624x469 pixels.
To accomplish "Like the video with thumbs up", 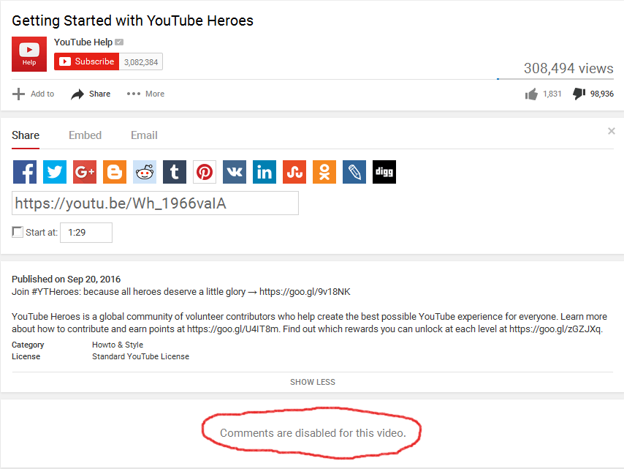I will (x=543, y=94).
